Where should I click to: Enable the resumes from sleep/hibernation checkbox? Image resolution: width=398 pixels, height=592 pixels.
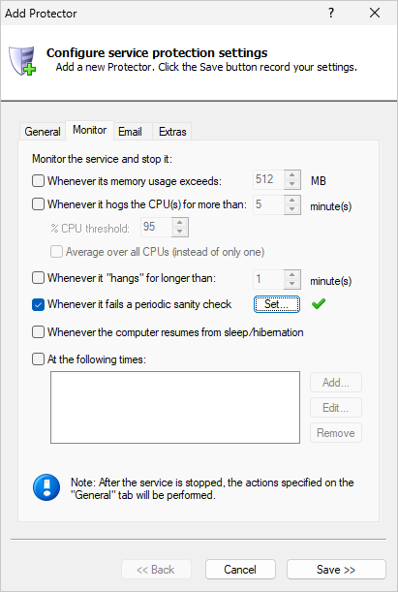coord(38,332)
